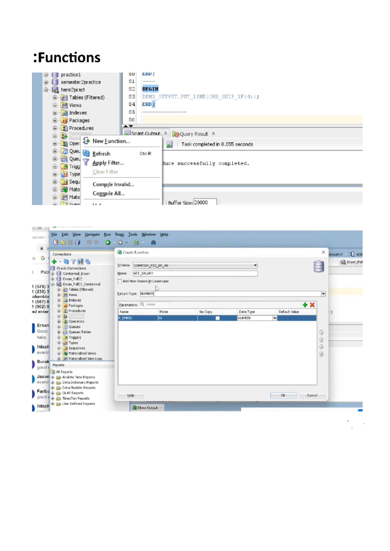Click the green plus Add Parameter icon
The image size is (390, 551).
coord(305,305)
